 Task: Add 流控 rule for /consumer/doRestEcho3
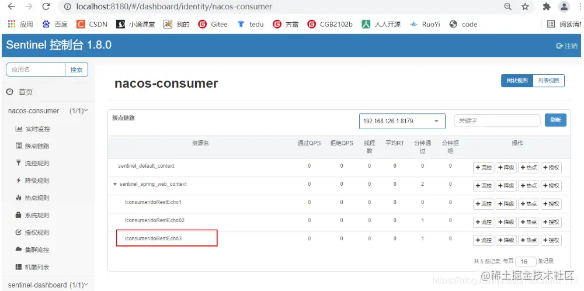tap(484, 241)
